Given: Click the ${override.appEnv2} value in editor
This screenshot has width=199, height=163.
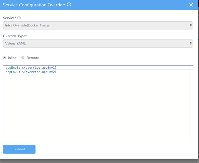Looking at the screenshot, I should (x=39, y=72).
